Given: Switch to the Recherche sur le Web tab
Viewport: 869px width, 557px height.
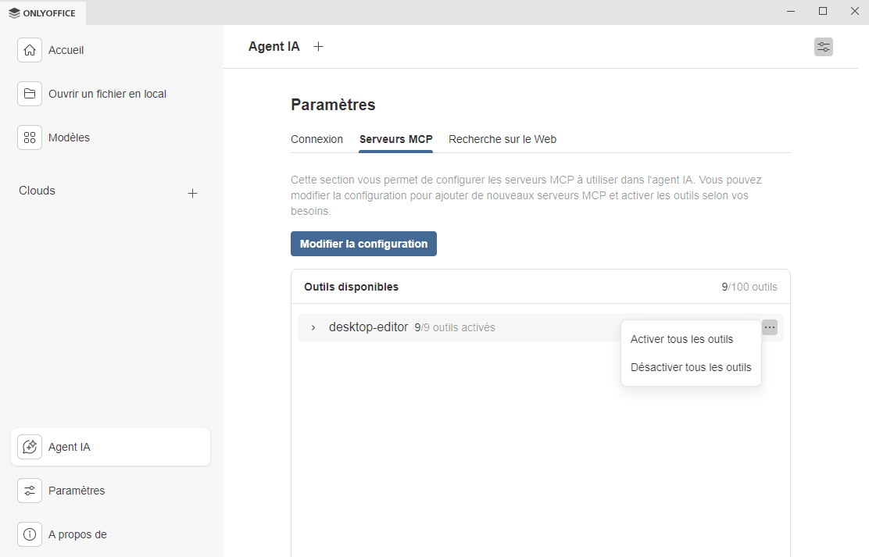Looking at the screenshot, I should [x=502, y=139].
